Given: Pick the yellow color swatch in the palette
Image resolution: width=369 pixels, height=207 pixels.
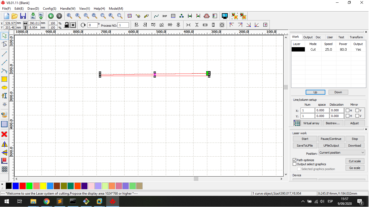Looking at the screenshot, I should click(43, 186).
